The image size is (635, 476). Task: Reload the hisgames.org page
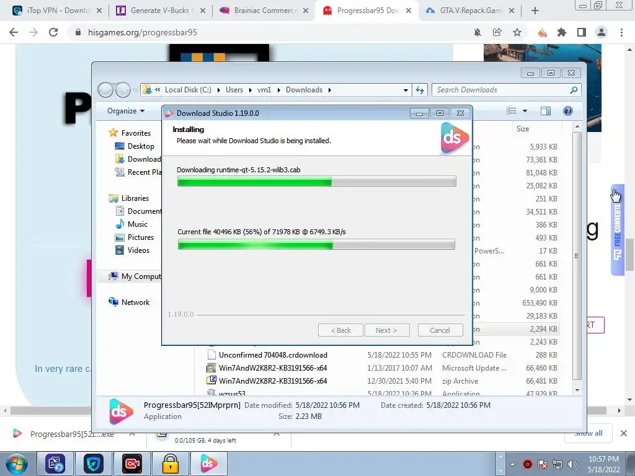pyautogui.click(x=53, y=32)
